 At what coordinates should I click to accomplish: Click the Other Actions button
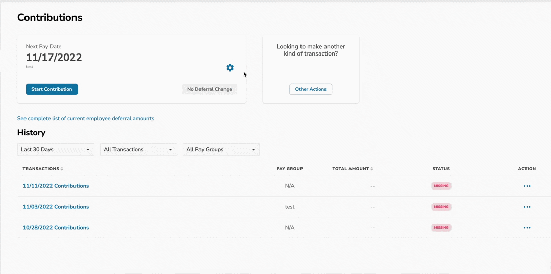(311, 89)
